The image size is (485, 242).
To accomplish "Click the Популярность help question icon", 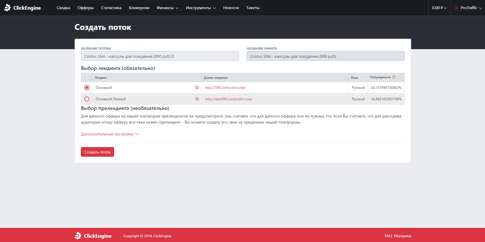I will [394, 77].
